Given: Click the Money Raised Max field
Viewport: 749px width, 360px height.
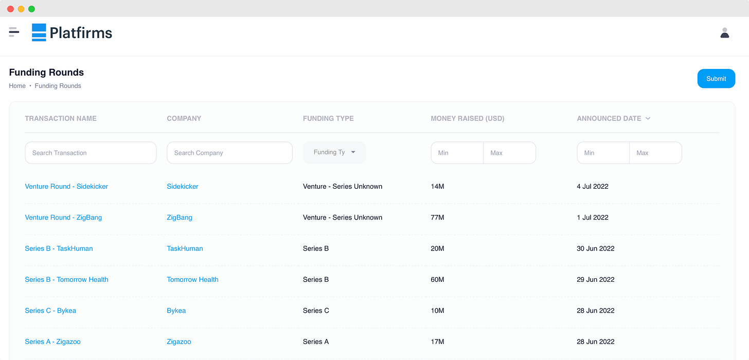Looking at the screenshot, I should pos(510,153).
